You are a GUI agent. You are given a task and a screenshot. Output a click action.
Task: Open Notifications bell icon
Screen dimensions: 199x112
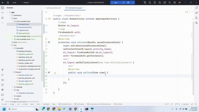[x=197, y=8]
